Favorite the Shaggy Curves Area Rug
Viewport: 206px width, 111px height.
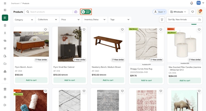[161, 30]
